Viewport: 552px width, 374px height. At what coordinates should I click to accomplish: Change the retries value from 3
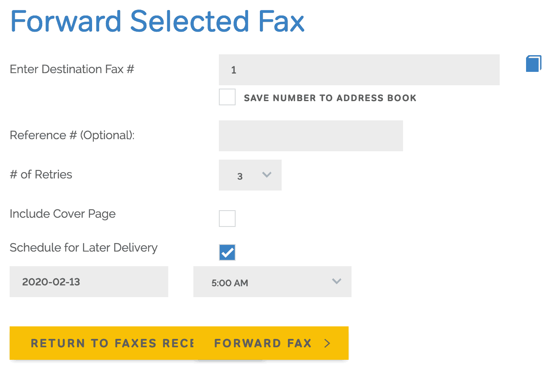point(250,175)
